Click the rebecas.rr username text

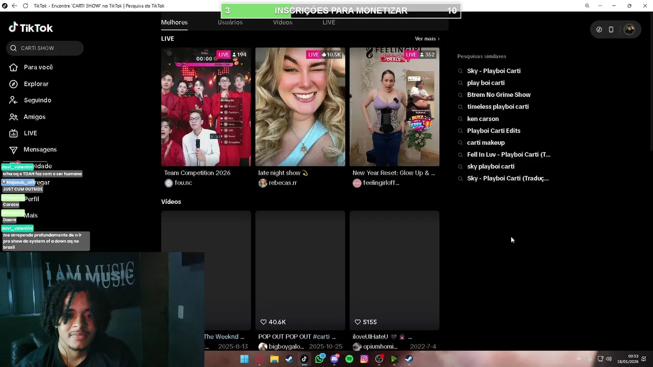[x=283, y=183]
